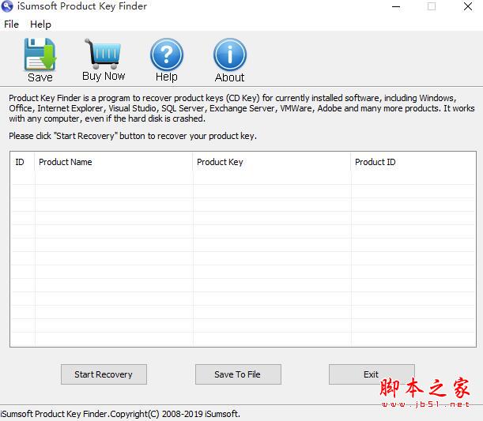Click the Save floppy disk toolbar icon

click(40, 55)
